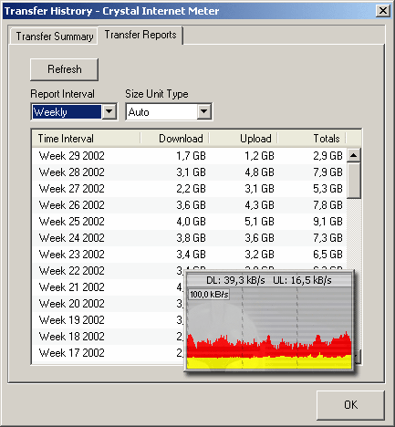The width and height of the screenshot is (395, 427).
Task: Switch to the Transfer Summary tab
Action: coord(54,36)
